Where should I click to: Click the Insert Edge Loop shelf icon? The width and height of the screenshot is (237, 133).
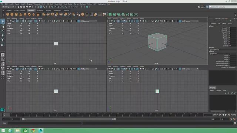coord(87,14)
